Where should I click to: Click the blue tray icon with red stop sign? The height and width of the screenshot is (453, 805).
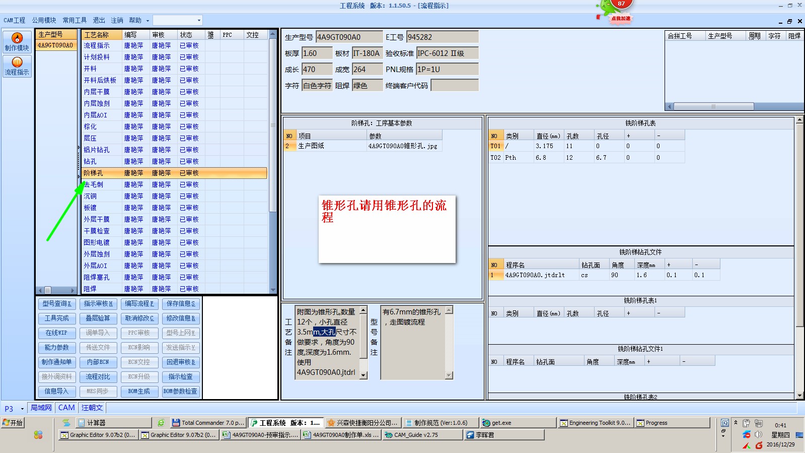click(746, 434)
